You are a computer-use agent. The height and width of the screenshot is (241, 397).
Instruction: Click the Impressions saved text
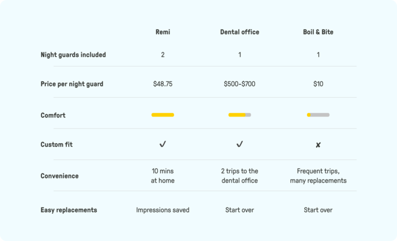pyautogui.click(x=163, y=210)
